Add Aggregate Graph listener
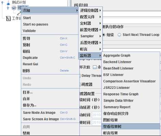 [x=131, y=55]
